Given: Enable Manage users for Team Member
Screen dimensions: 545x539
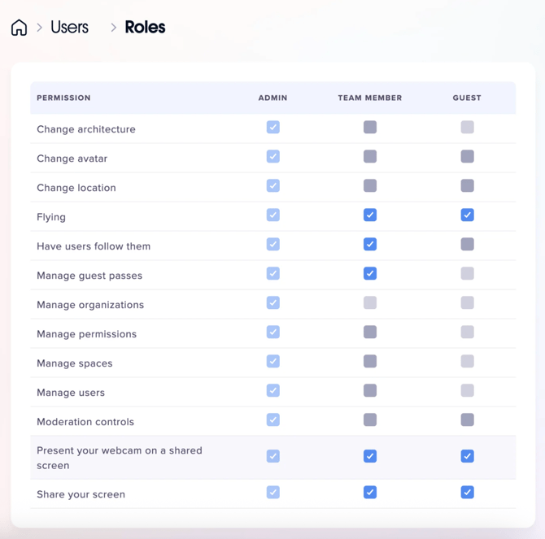Looking at the screenshot, I should [x=370, y=391].
